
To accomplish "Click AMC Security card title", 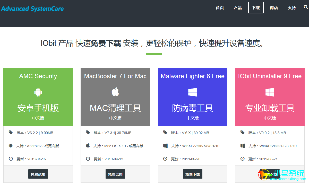I will coord(38,76).
